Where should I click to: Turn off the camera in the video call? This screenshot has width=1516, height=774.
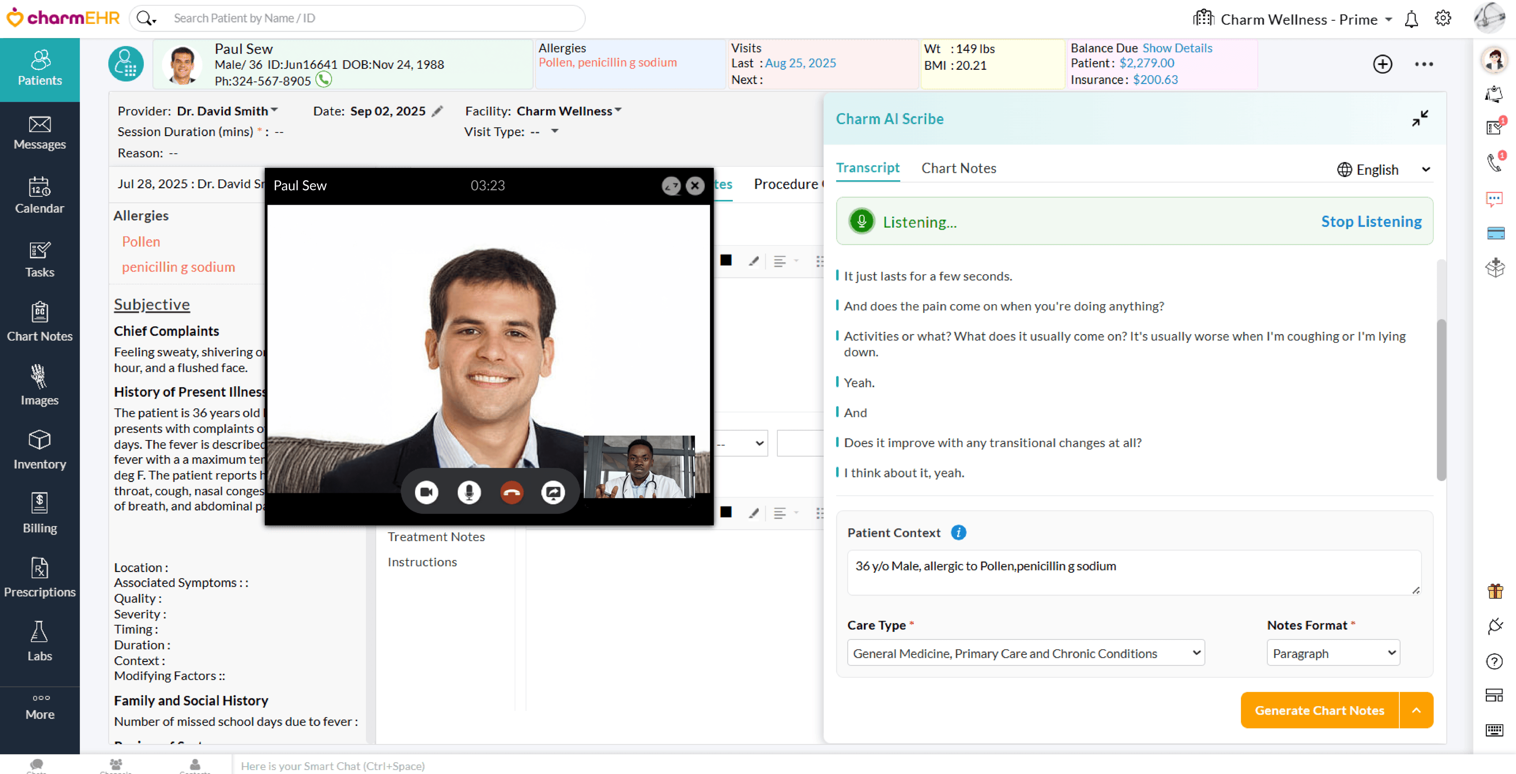(x=426, y=492)
